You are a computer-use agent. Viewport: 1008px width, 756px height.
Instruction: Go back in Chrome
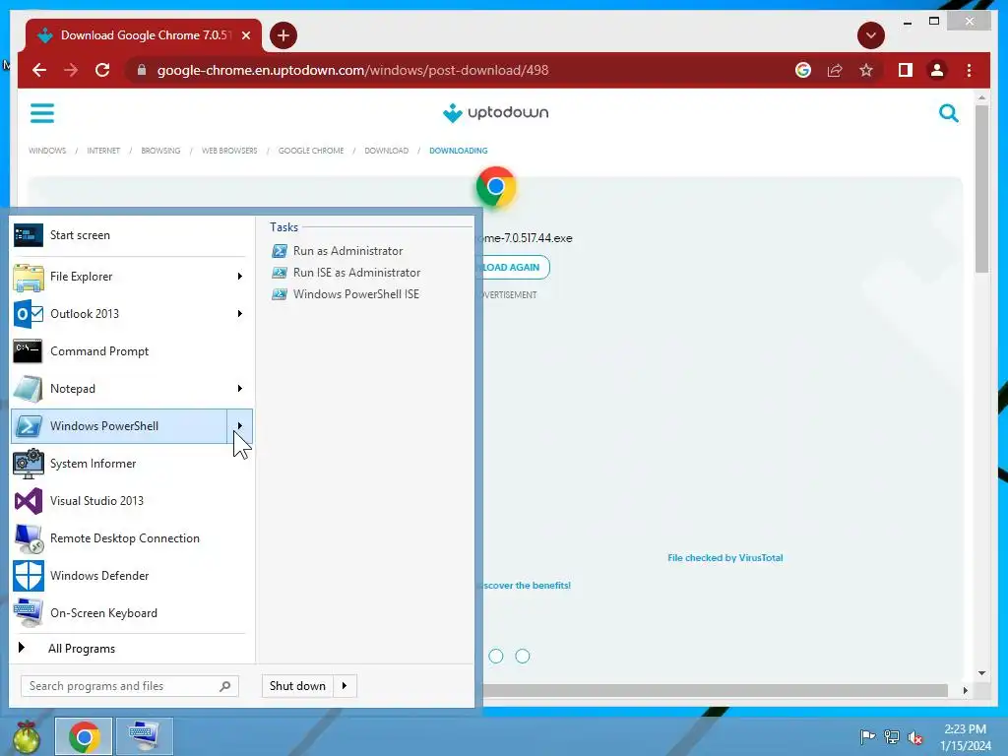(x=39, y=70)
